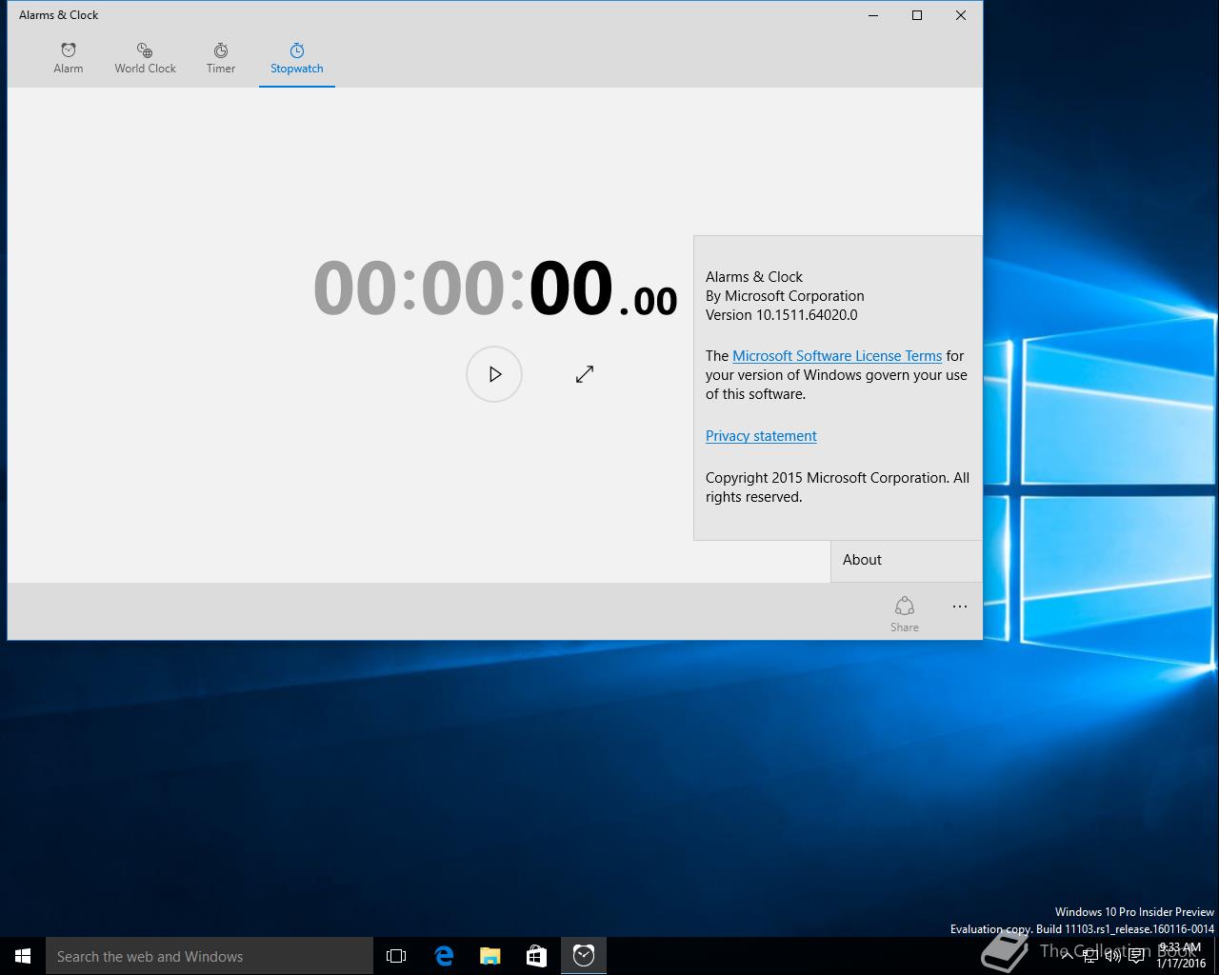
Task: Click the Share button
Action: point(904,613)
